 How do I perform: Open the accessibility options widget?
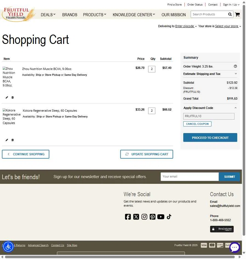pyautogui.click(x=8, y=247)
